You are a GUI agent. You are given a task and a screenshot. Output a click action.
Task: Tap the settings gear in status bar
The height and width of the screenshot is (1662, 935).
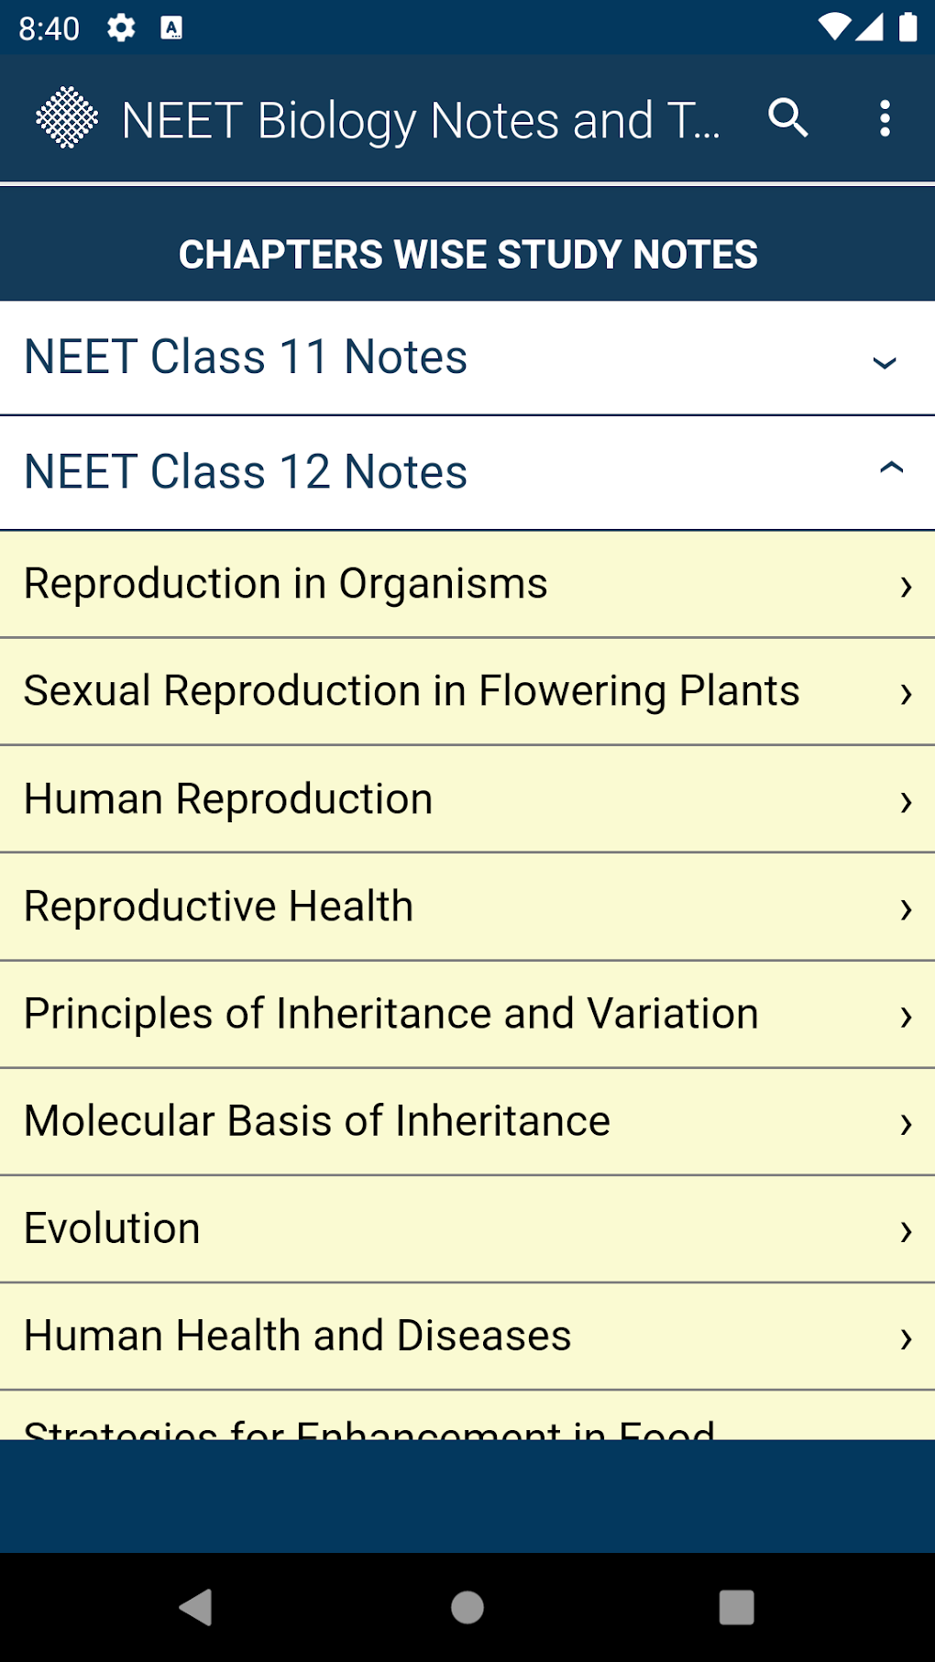[x=121, y=28]
